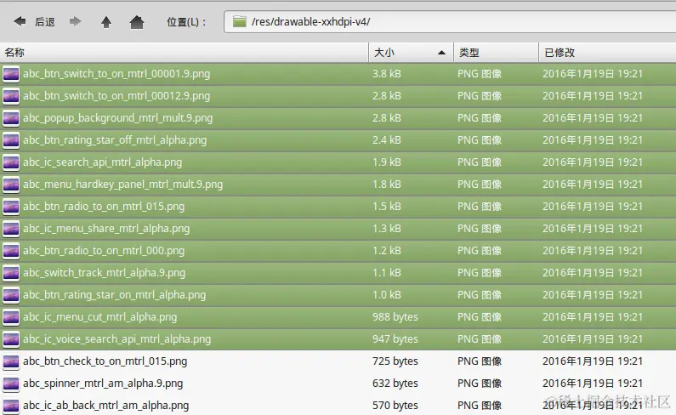Open the home folder icon
Viewport: 676px width, 415px height.
click(x=137, y=22)
